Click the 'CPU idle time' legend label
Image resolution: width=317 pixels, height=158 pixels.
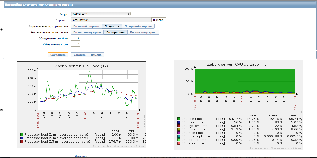pyautogui.click(x=192, y=119)
